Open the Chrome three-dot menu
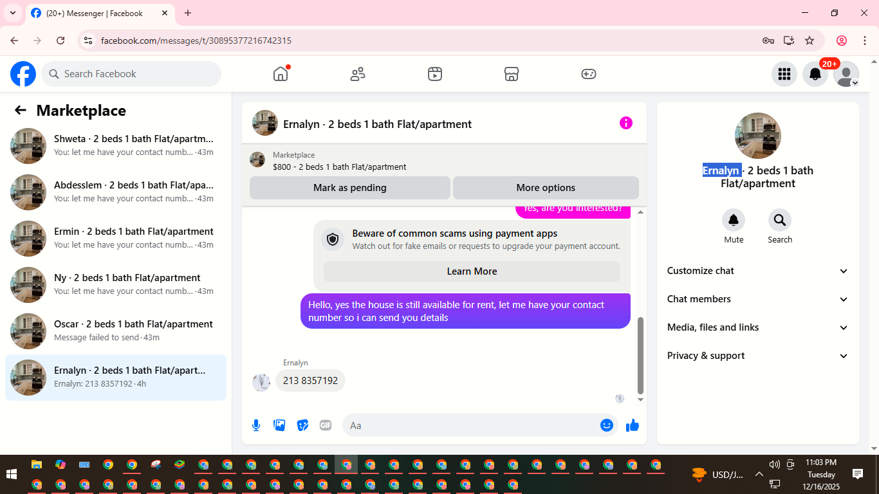 click(864, 41)
